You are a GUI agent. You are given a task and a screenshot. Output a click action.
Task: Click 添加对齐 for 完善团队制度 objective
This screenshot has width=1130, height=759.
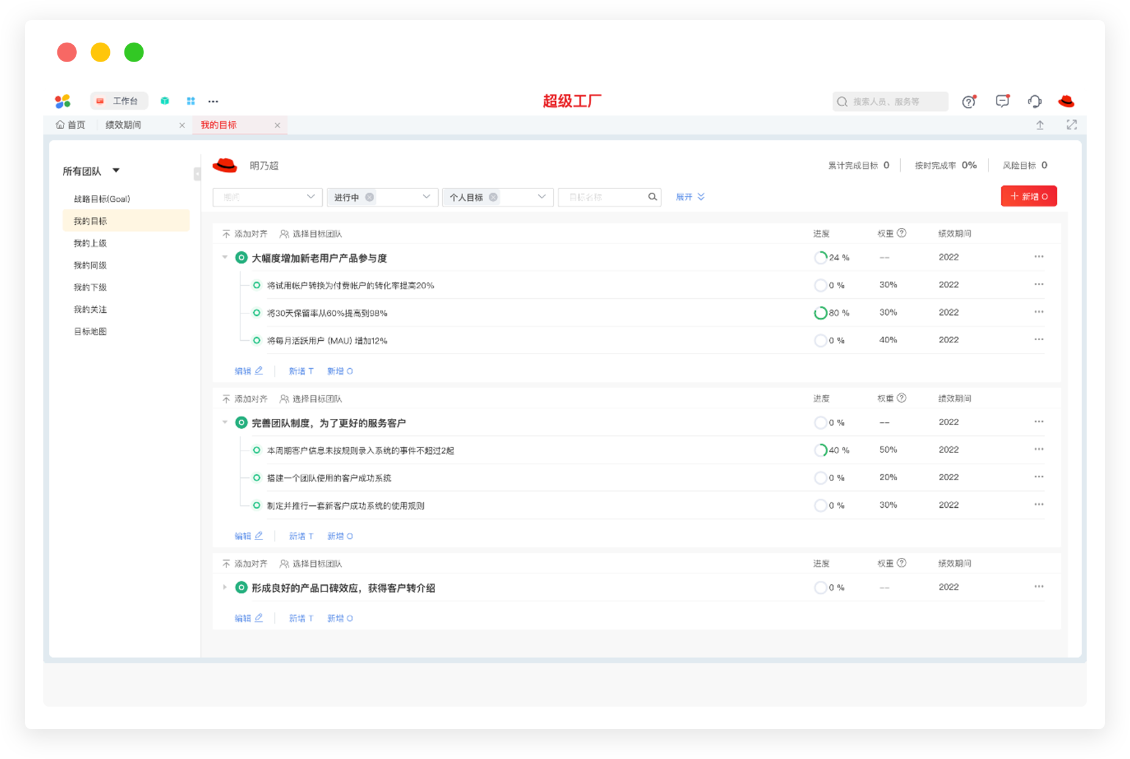tap(245, 399)
